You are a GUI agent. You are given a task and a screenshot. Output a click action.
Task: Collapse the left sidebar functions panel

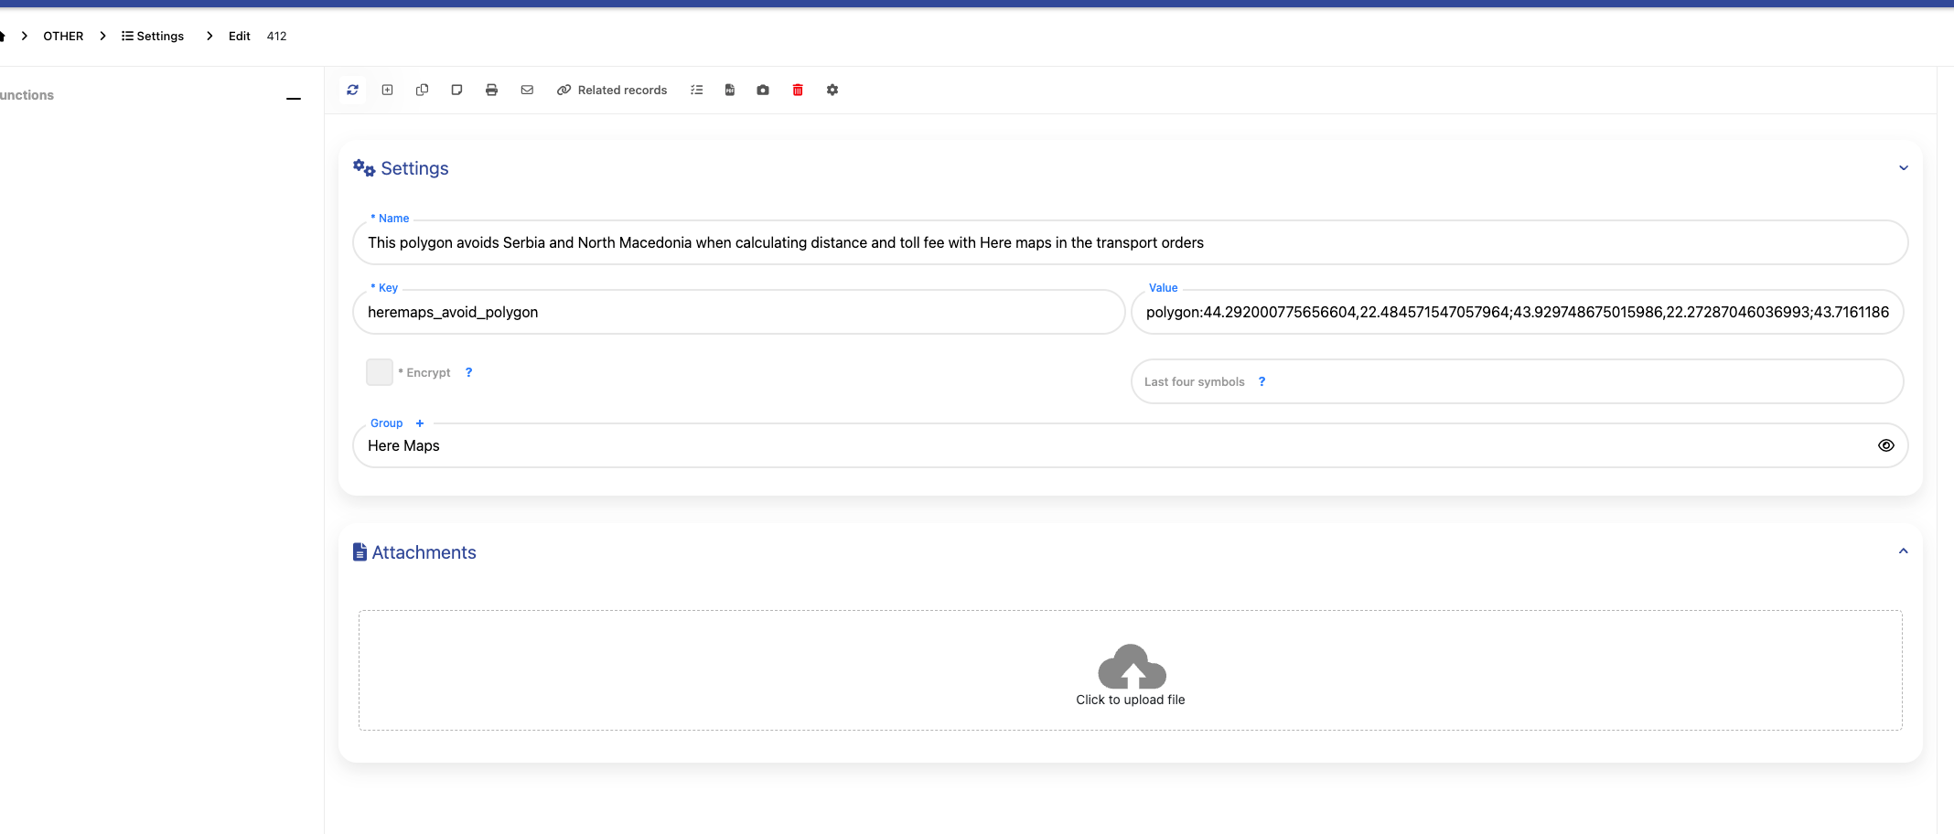(x=294, y=98)
